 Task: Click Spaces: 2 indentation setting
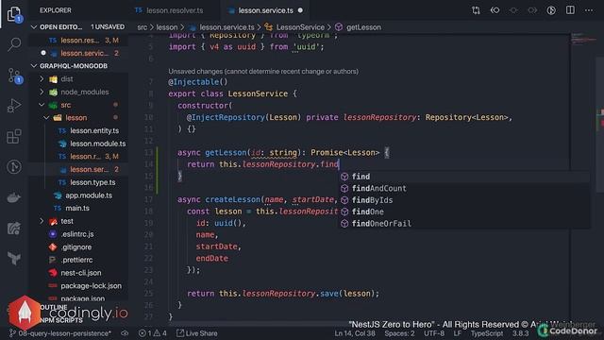pyautogui.click(x=399, y=333)
